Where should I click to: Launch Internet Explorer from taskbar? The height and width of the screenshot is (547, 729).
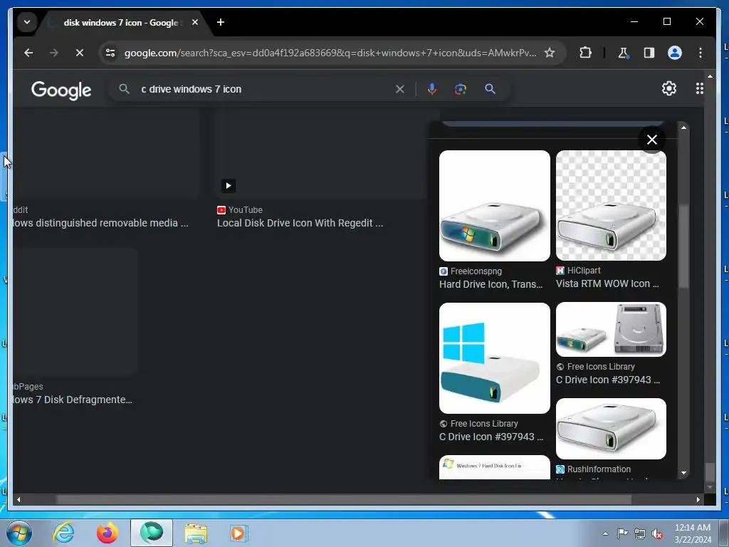(x=63, y=533)
